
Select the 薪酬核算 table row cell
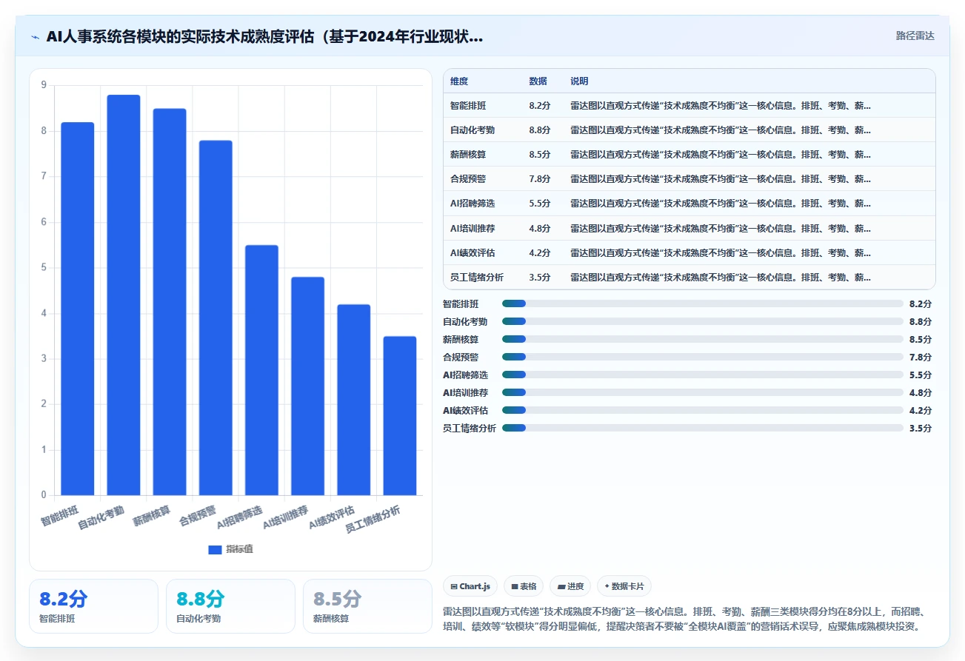(468, 155)
